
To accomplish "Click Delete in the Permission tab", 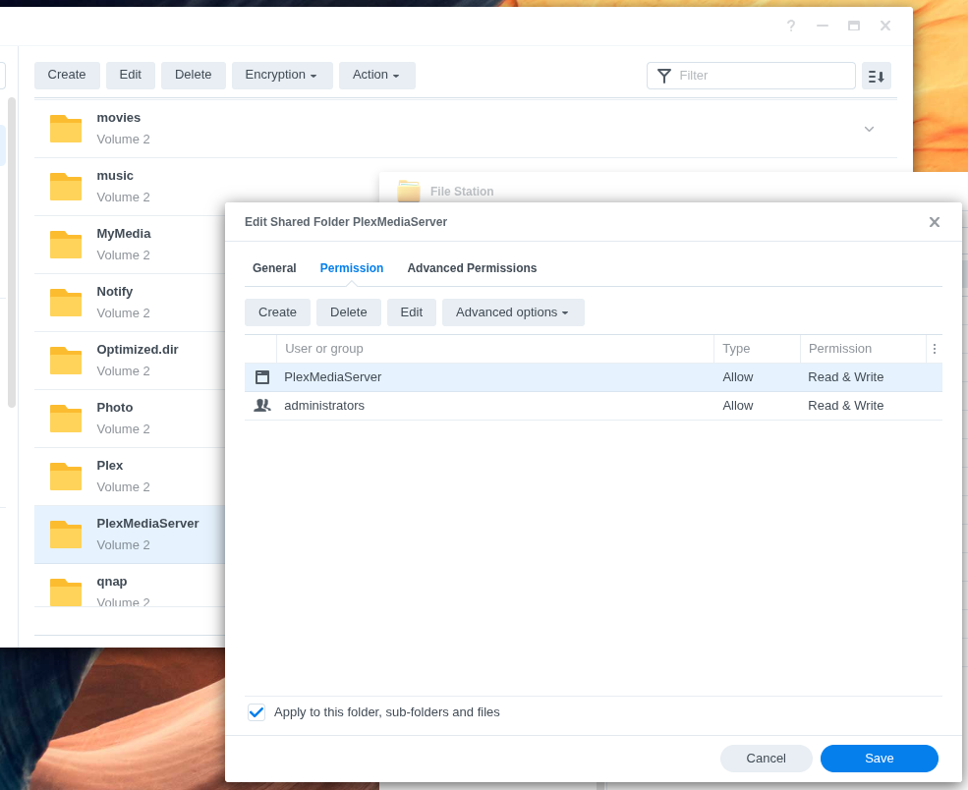I will coord(348,312).
